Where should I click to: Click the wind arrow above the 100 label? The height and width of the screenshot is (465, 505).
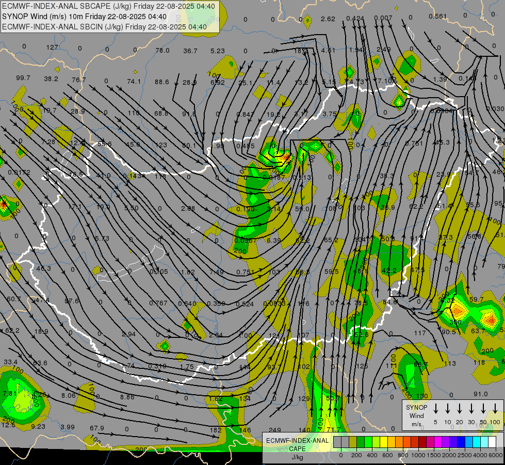click(495, 408)
